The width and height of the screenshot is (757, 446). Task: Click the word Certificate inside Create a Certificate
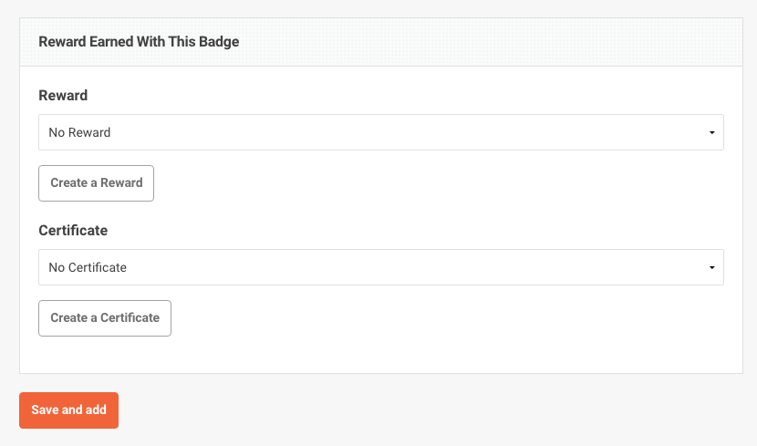[x=130, y=318]
